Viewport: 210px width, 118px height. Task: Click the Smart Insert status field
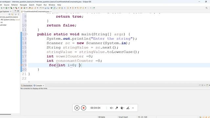[123, 117]
